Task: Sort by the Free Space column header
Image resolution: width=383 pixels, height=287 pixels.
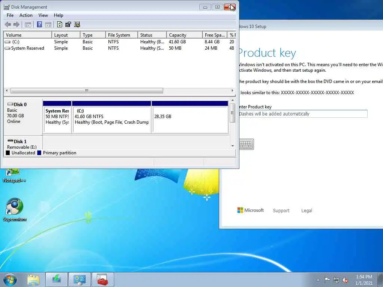Action: click(215, 35)
